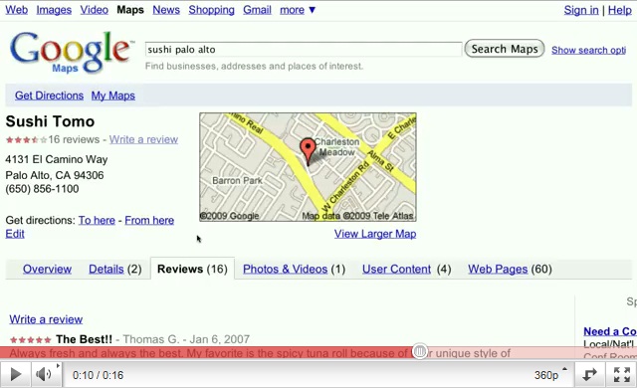The width and height of the screenshot is (637, 388).
Task: Open the Help link
Action: click(619, 10)
